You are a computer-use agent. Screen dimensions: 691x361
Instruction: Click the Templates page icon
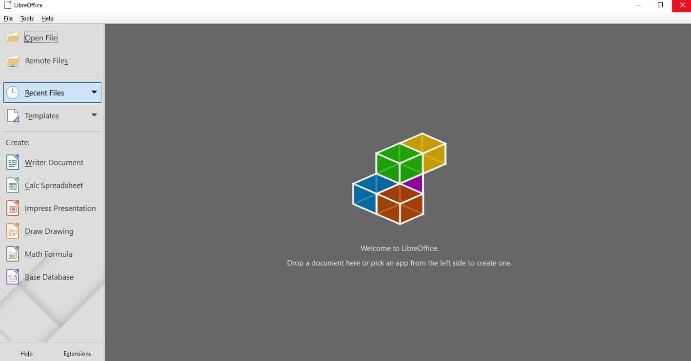(x=13, y=115)
